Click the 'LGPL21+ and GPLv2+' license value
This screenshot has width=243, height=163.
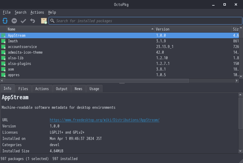(x=67, y=132)
